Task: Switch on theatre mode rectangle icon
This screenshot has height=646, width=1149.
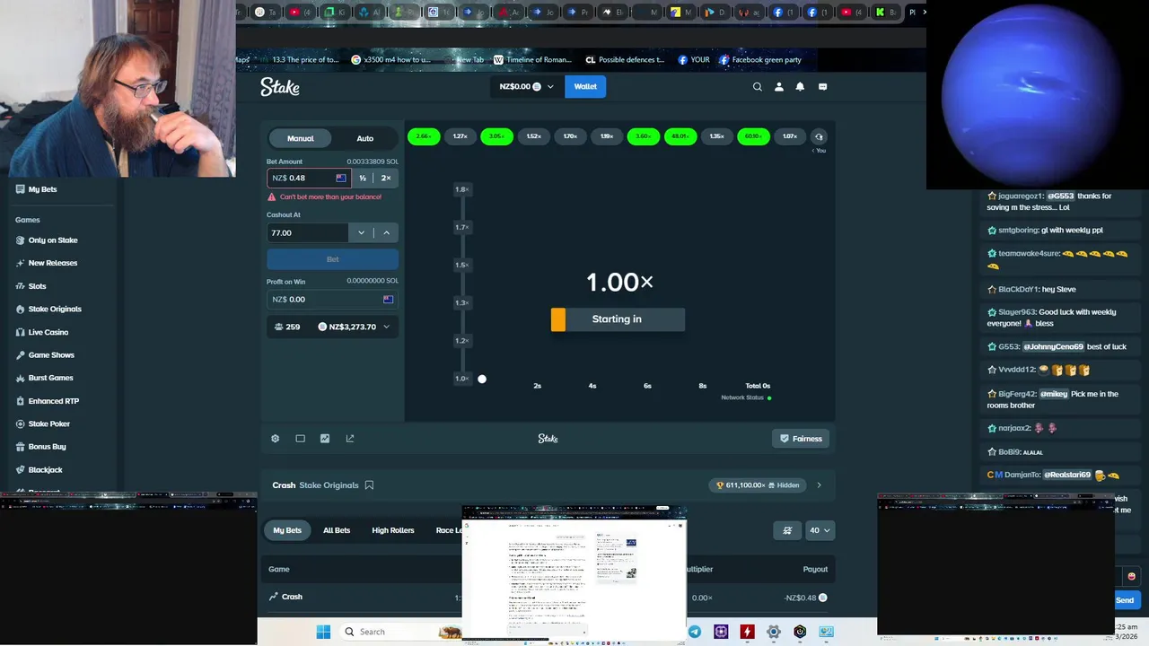Action: click(x=300, y=439)
